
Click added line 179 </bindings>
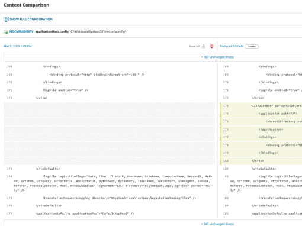click(261, 153)
